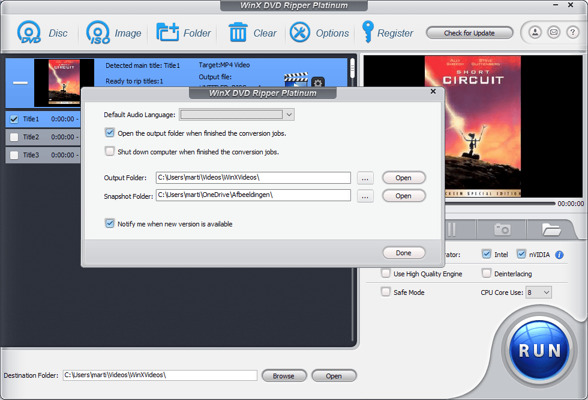Open settings gear beside output profile

click(x=318, y=82)
